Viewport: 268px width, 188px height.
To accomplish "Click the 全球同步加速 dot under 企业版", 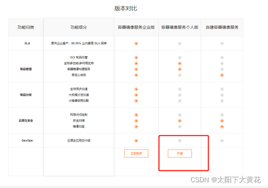I will point(136,89).
